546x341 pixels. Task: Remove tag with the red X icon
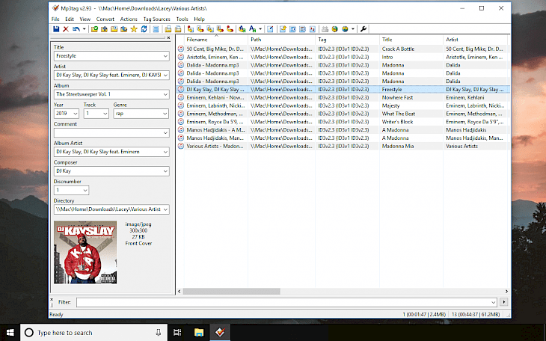tap(66, 29)
